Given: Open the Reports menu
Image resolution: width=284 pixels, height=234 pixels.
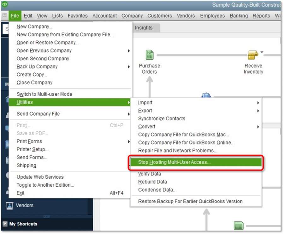Looking at the screenshot, I should click(x=261, y=16).
